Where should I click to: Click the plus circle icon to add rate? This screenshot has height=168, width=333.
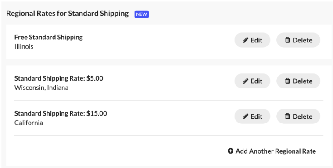coord(230,151)
